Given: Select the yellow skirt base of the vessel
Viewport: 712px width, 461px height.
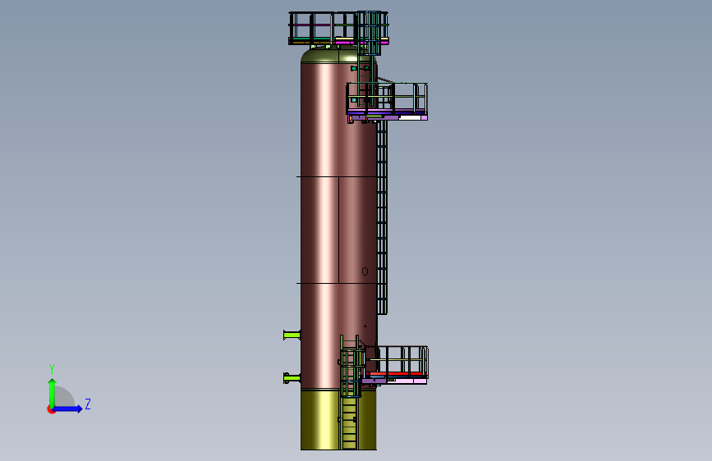Looking at the screenshot, I should click(320, 420).
